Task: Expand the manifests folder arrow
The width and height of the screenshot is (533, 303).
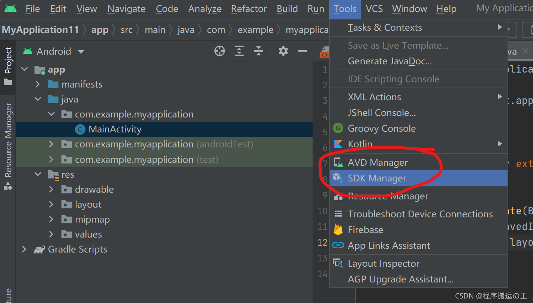Action: [38, 85]
